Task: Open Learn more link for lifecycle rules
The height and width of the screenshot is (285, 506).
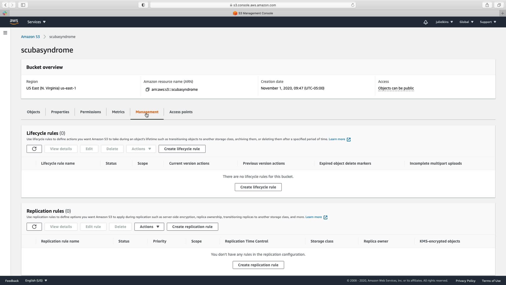Action: pyautogui.click(x=337, y=139)
